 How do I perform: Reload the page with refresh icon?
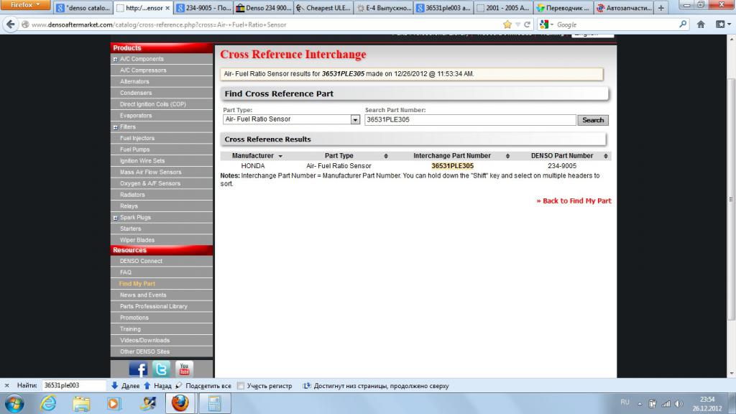[527, 24]
